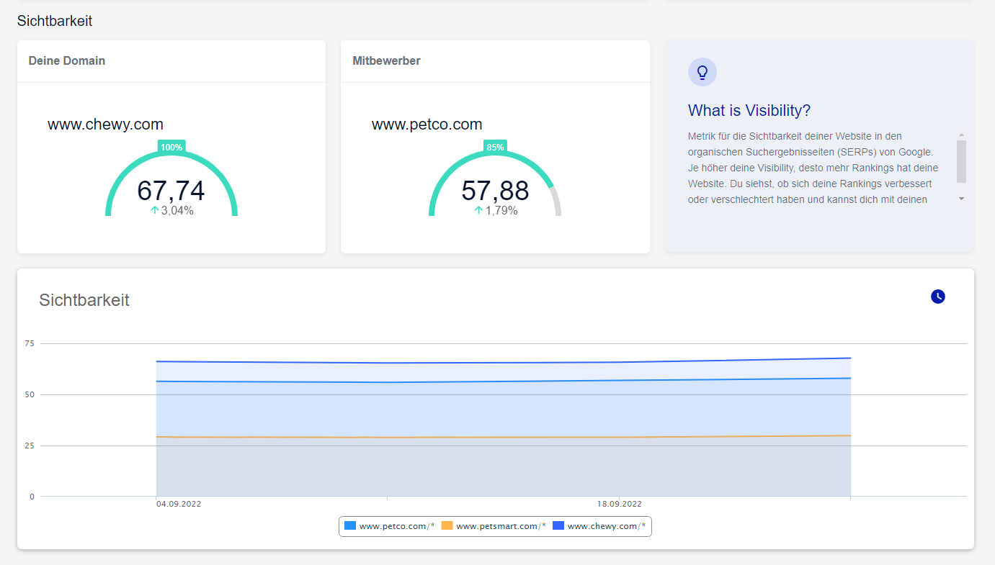Screen dimensions: 995x565
Task: Toggle the www.petsmart.com/* legend entry
Action: [493, 526]
